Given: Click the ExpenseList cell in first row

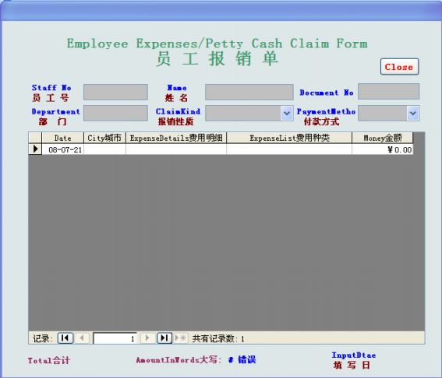Looking at the screenshot, I should click(x=289, y=149).
